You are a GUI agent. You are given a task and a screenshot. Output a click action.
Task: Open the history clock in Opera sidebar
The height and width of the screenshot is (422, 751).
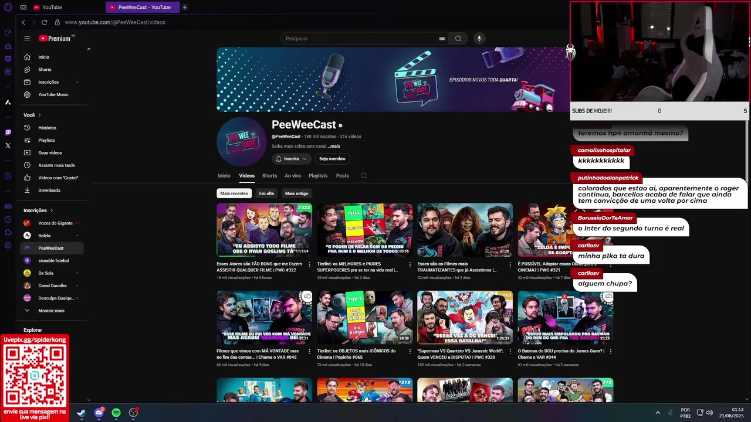coord(8,219)
